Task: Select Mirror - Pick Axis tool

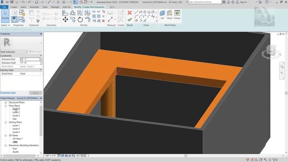Action: [x=80, y=13]
